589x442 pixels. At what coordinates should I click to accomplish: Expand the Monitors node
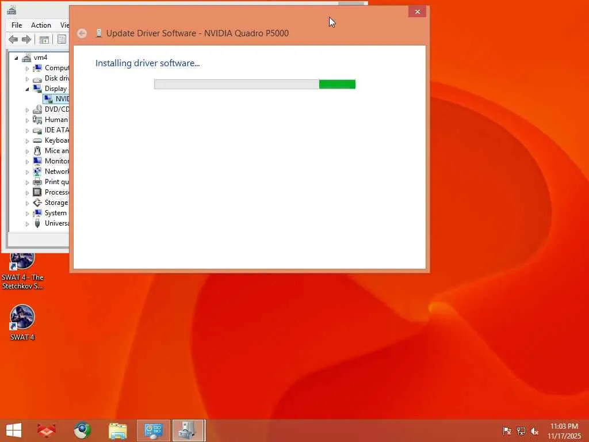coord(27,162)
